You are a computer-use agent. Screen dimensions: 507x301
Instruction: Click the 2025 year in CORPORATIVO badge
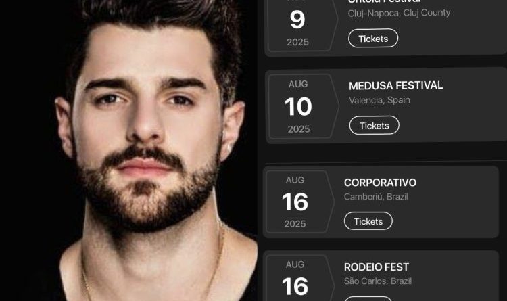click(x=295, y=224)
